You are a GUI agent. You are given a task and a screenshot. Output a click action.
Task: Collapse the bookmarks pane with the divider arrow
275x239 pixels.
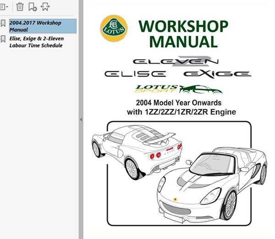pyautogui.click(x=81, y=119)
